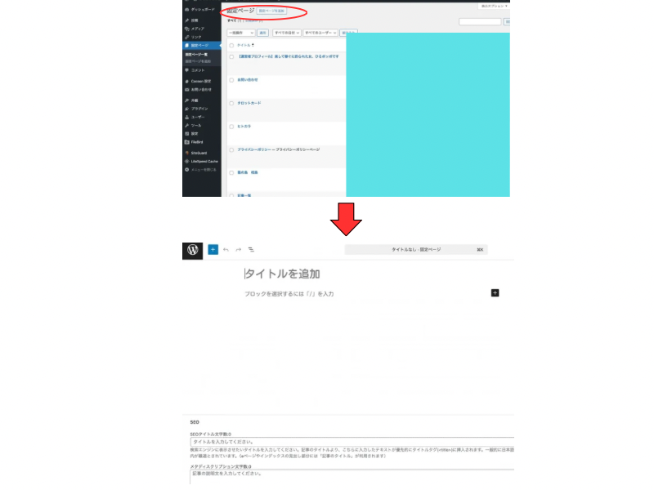Select the checkbox next to プライバシーポリシー
Screen dimensions: 654x490
point(231,150)
